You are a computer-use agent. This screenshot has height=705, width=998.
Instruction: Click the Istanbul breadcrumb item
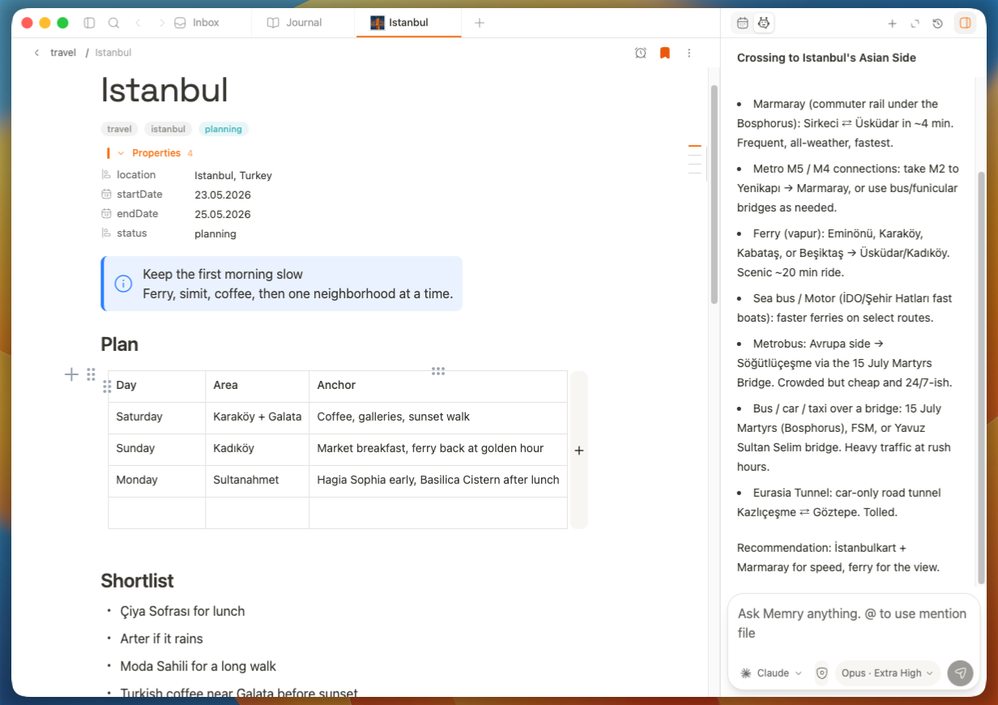[113, 53]
